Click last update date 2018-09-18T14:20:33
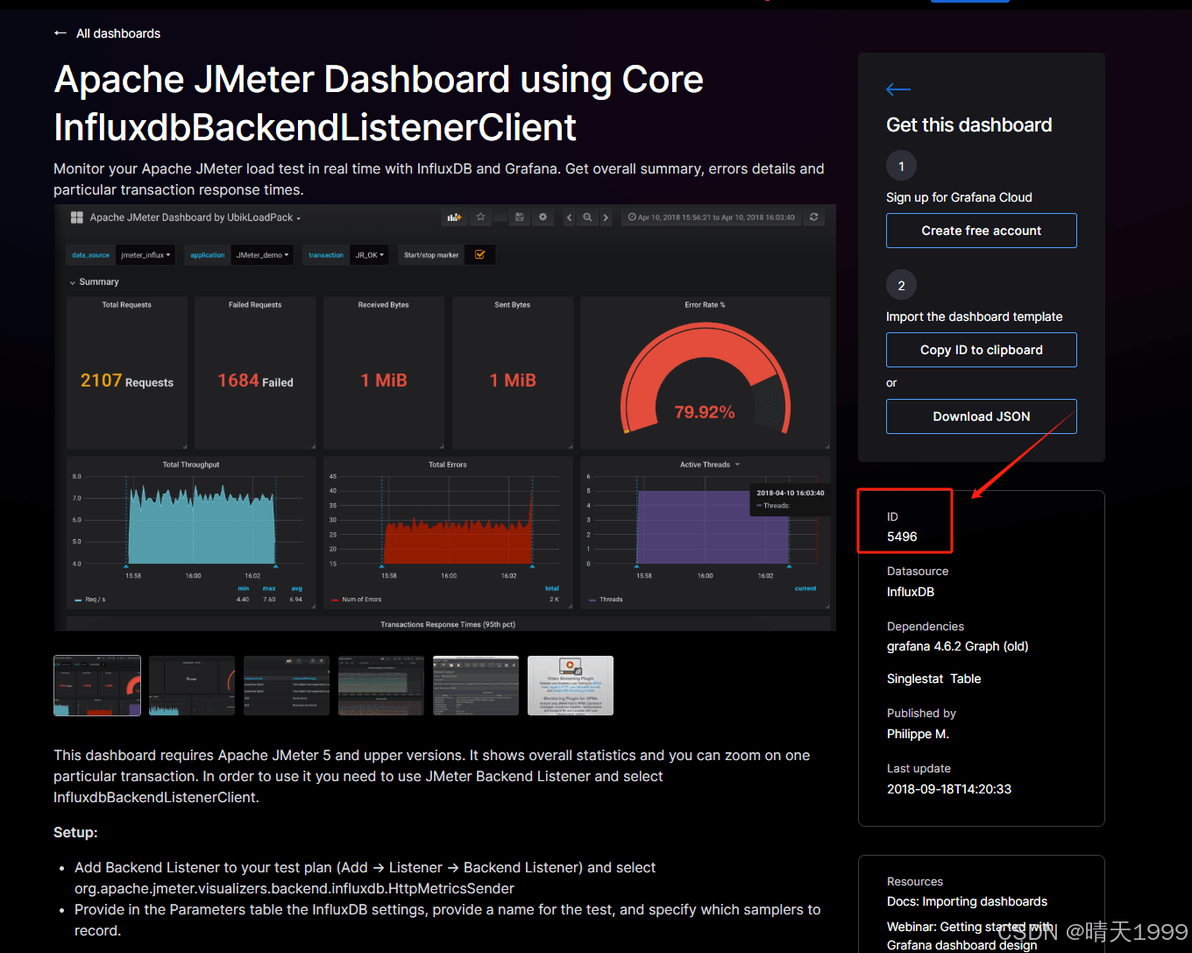1192x953 pixels. click(x=949, y=789)
